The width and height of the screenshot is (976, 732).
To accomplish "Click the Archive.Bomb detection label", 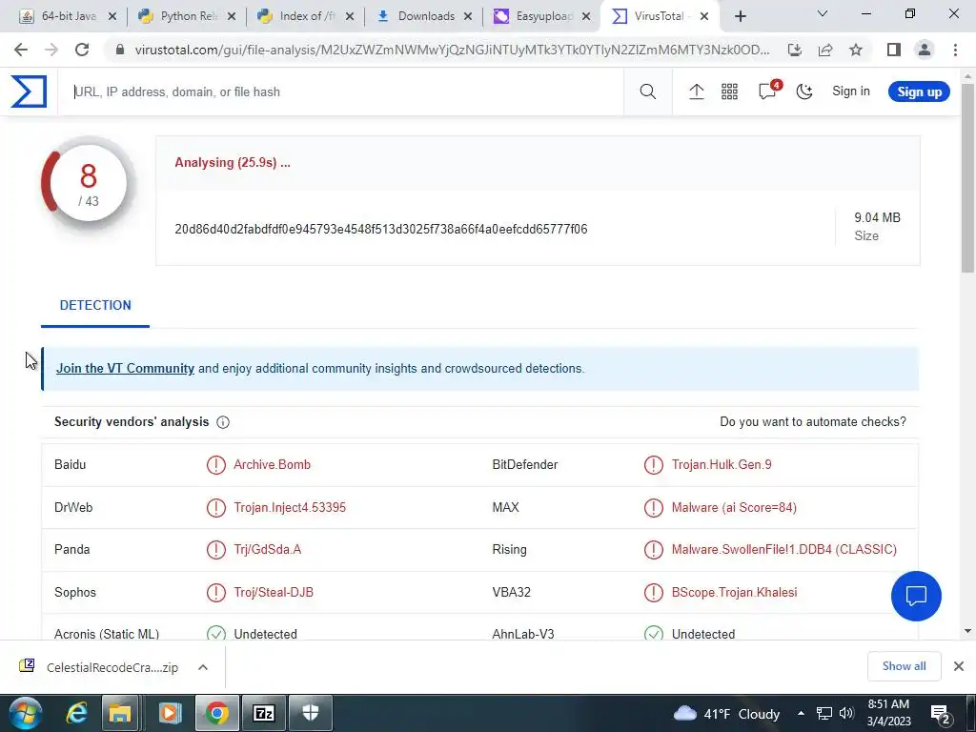I will [x=272, y=465].
